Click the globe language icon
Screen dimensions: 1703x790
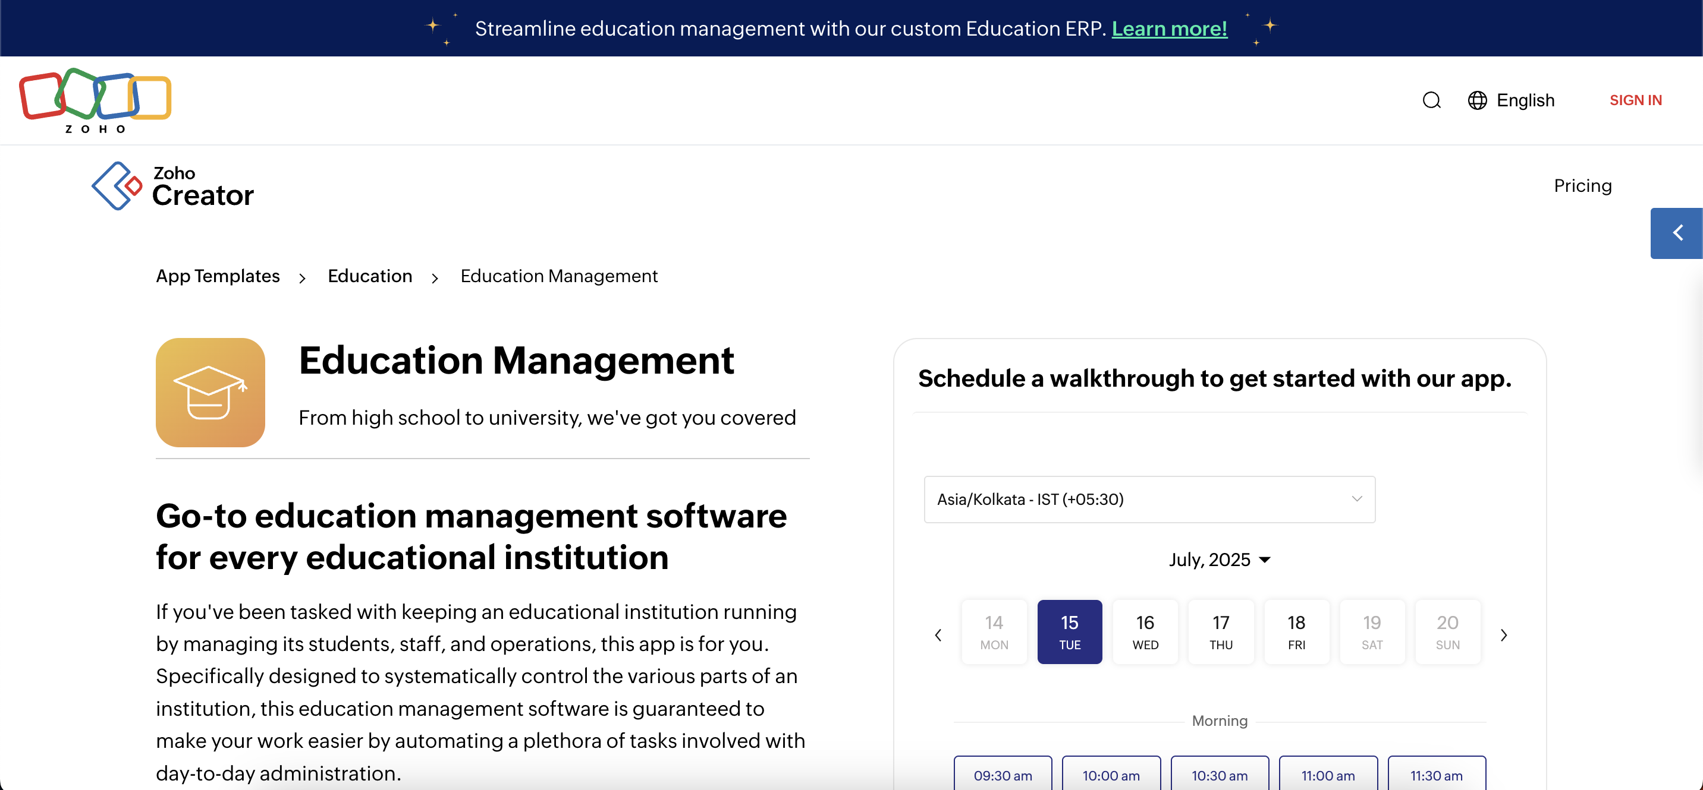(x=1477, y=100)
